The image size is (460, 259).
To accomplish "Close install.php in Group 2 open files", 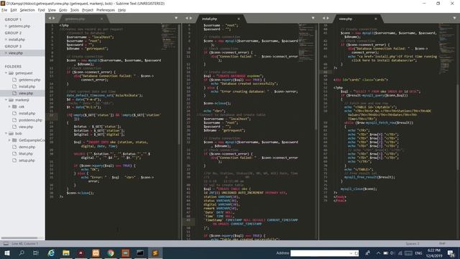I will (6, 40).
